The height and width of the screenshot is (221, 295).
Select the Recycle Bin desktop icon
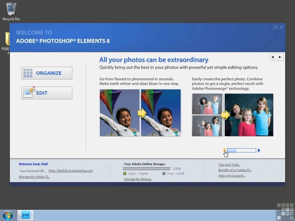pyautogui.click(x=11, y=11)
